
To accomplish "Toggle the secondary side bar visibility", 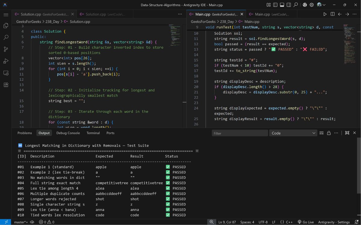I will pos(289,5).
